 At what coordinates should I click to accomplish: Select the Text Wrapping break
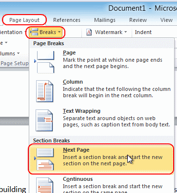click(x=101, y=120)
